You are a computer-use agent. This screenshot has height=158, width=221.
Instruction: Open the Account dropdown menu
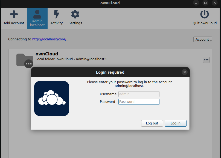click(203, 39)
